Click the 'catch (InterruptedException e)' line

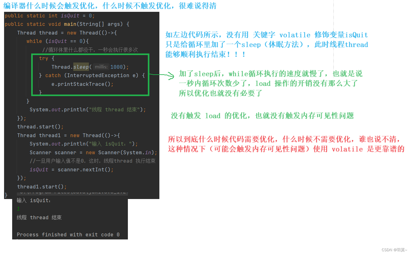(92, 75)
